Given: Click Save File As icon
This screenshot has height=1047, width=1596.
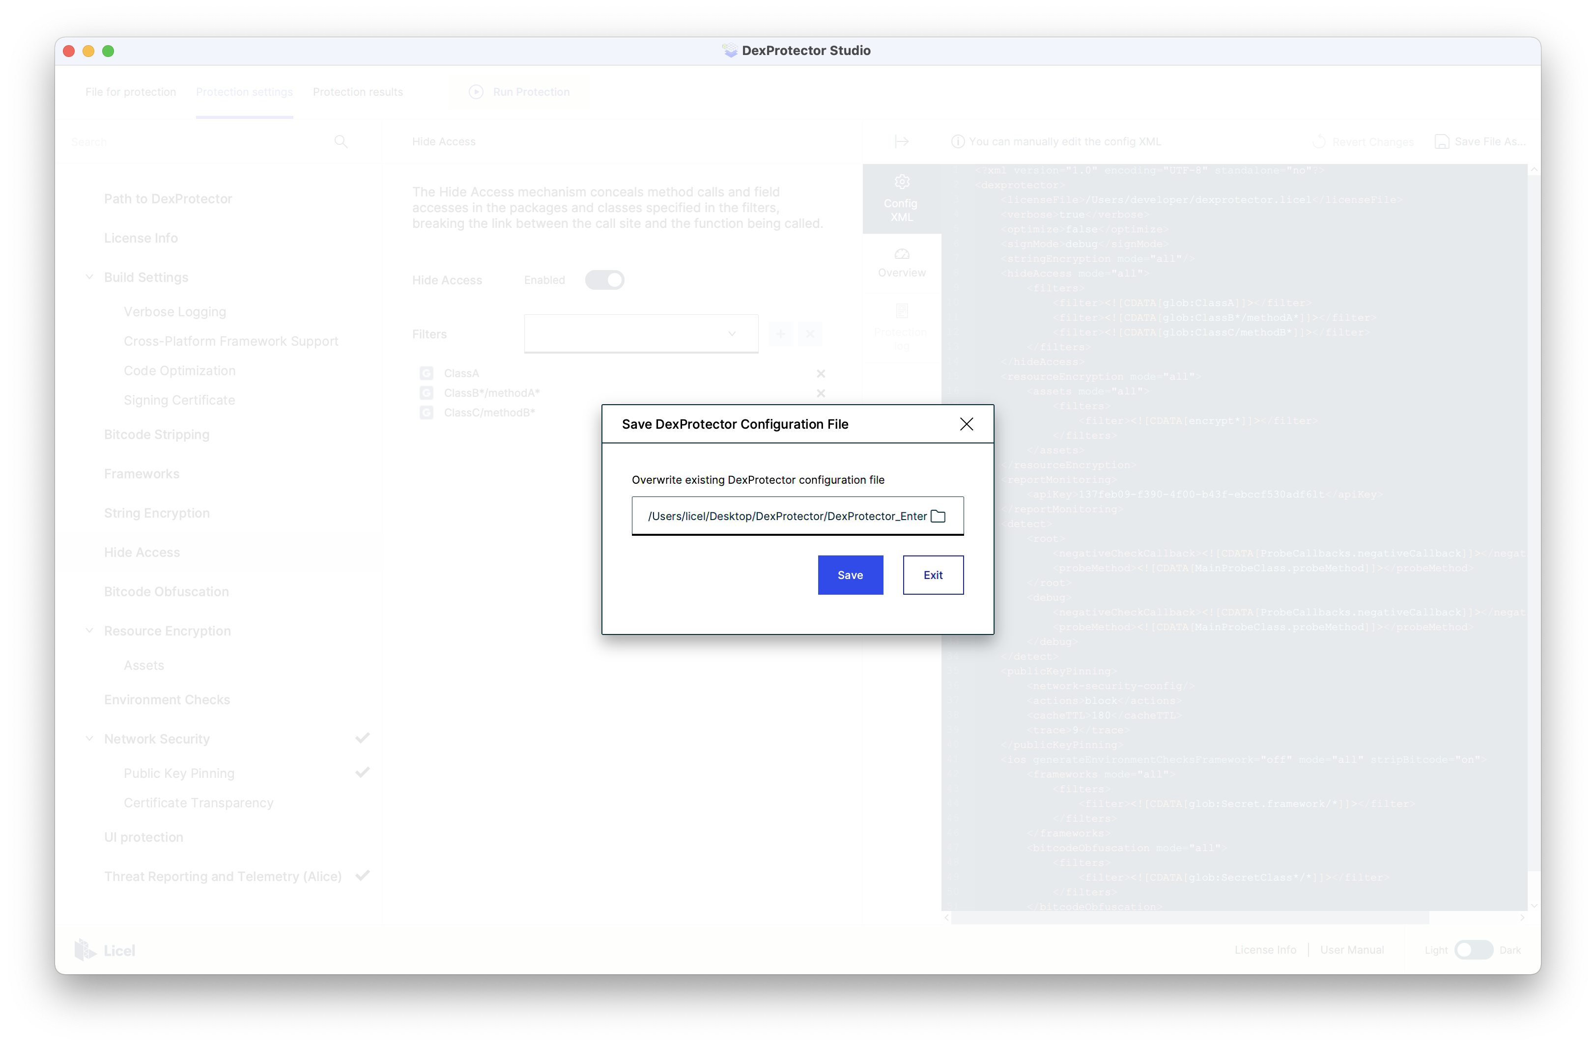Looking at the screenshot, I should (x=1441, y=141).
